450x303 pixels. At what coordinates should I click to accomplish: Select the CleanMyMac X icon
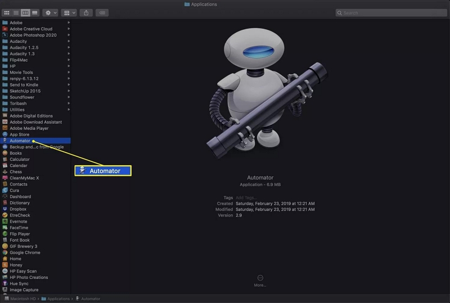tap(5, 178)
